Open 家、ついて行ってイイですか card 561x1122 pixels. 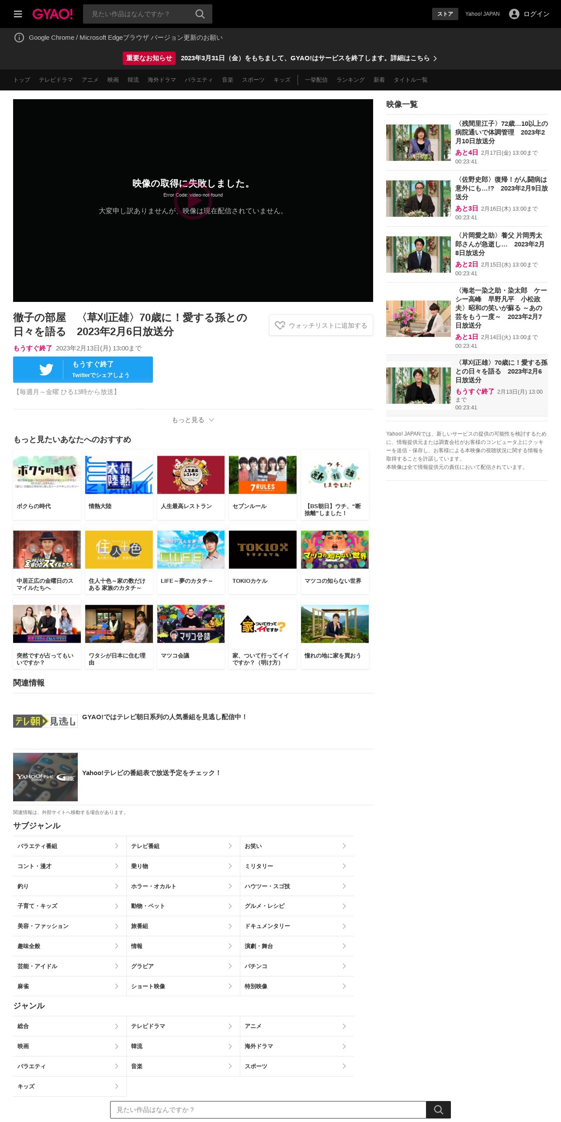click(263, 634)
